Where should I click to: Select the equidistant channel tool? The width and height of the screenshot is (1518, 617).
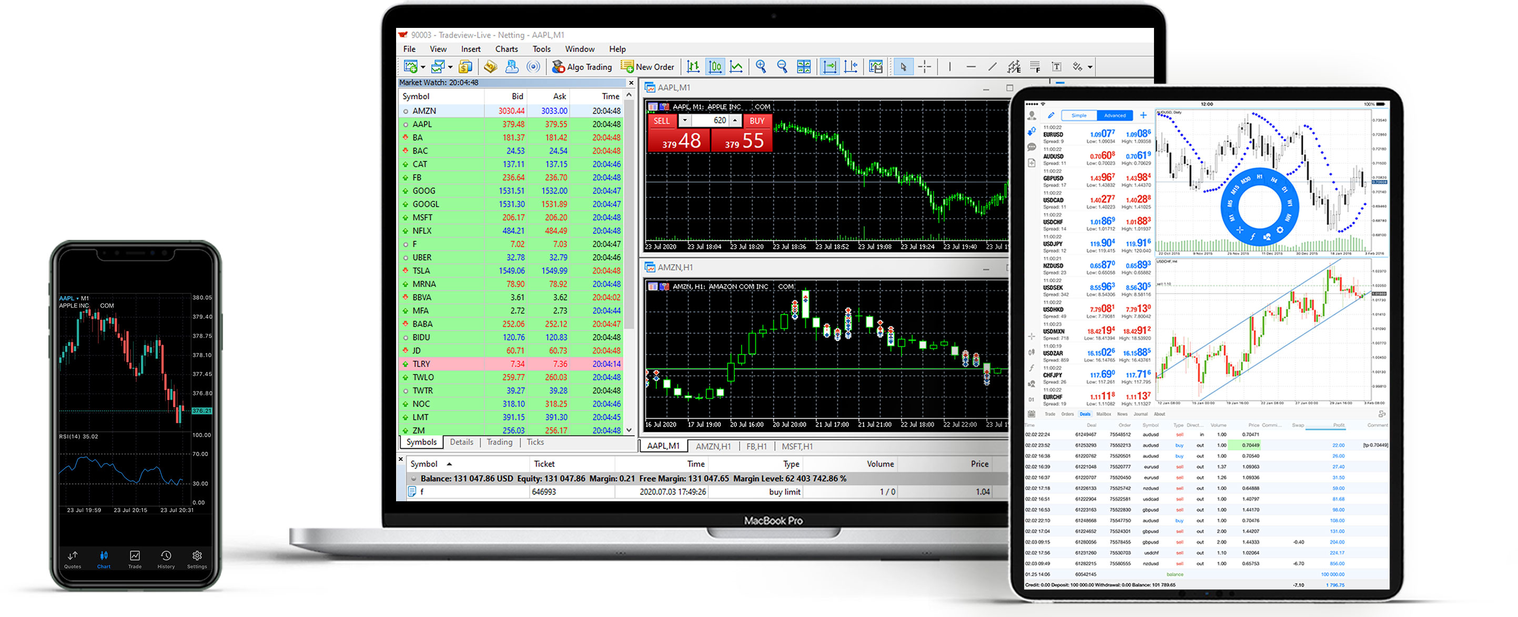coord(1014,67)
